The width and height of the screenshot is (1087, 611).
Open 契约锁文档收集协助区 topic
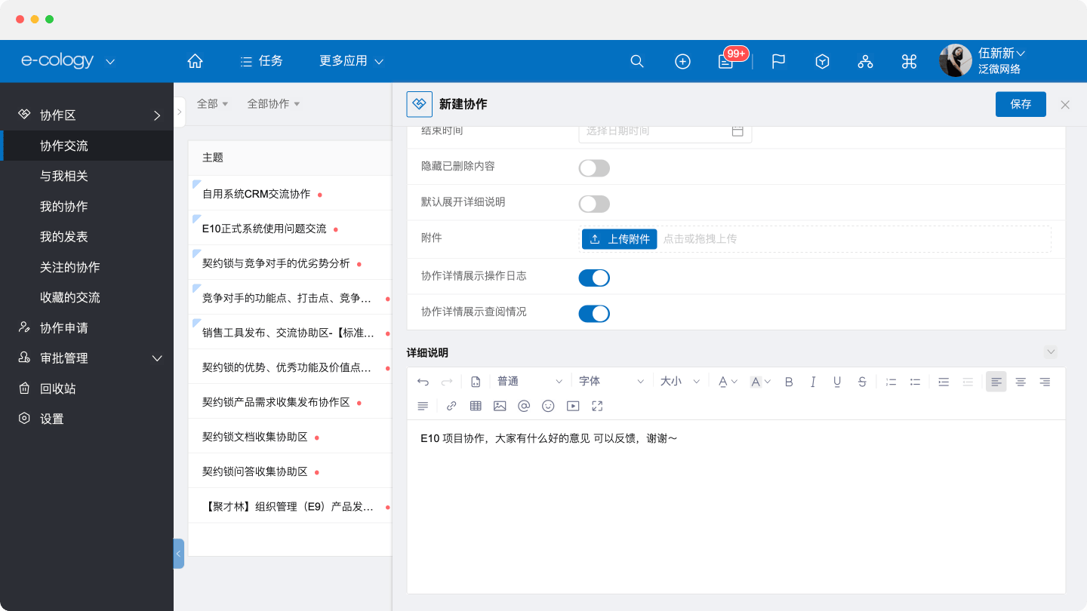coord(255,437)
